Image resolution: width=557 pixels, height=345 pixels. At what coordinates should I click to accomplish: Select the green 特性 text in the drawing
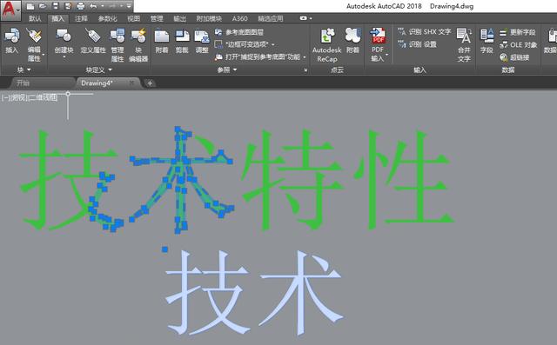pos(347,180)
